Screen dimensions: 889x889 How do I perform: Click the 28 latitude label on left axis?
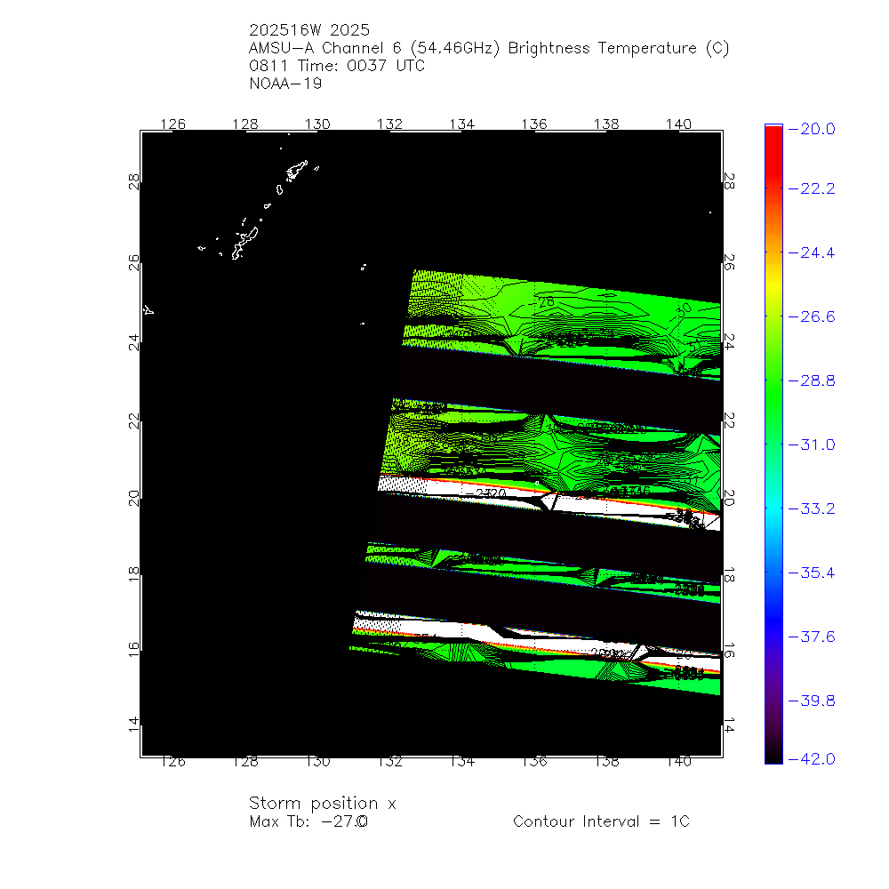tap(134, 181)
